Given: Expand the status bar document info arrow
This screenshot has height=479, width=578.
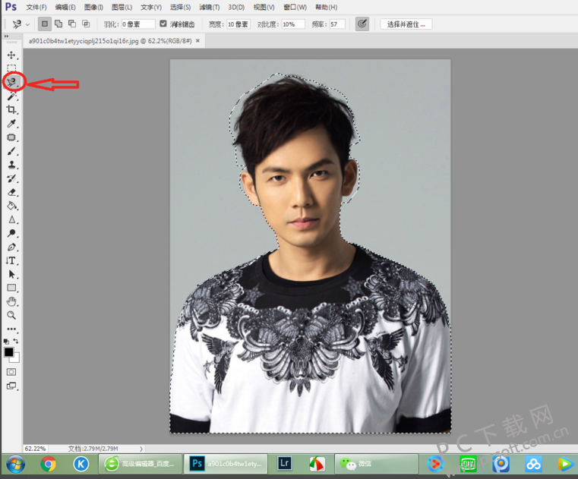Looking at the screenshot, I should pos(142,449).
